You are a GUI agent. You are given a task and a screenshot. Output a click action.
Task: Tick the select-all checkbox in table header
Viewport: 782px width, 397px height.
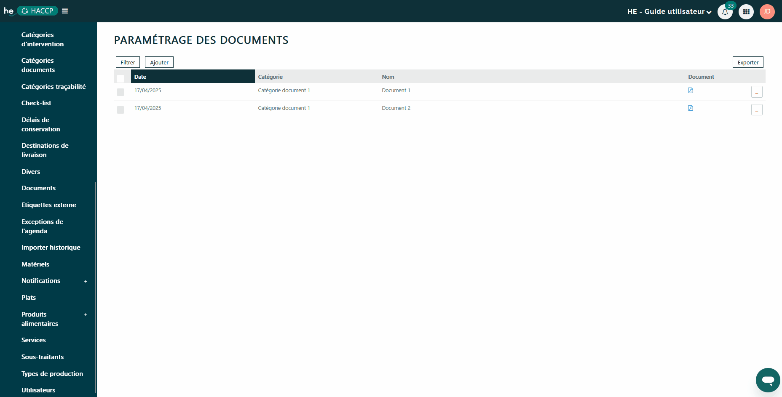121,78
